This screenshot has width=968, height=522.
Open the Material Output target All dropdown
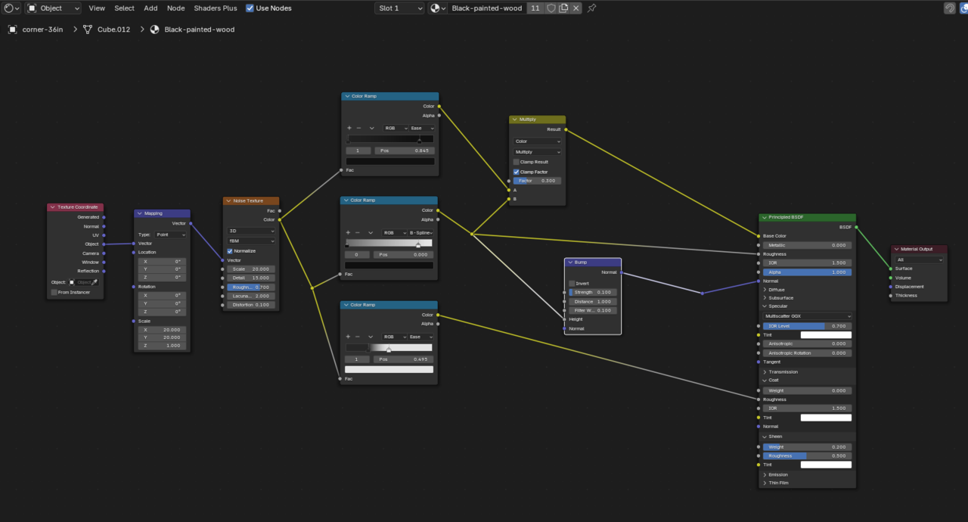[920, 259]
